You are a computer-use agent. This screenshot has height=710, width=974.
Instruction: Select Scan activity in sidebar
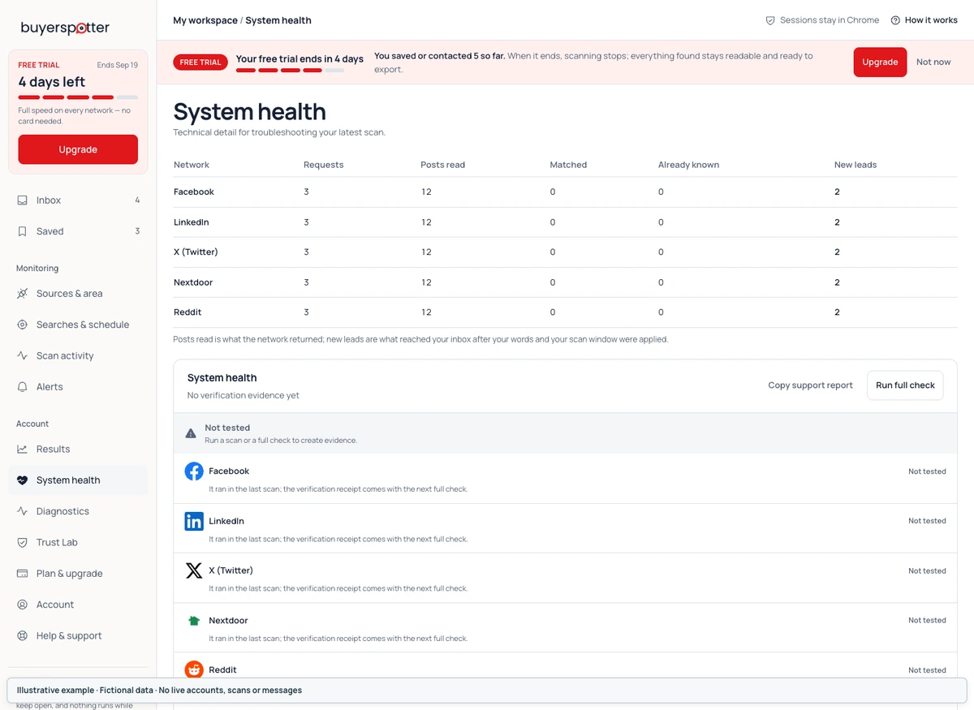pyautogui.click(x=79, y=355)
